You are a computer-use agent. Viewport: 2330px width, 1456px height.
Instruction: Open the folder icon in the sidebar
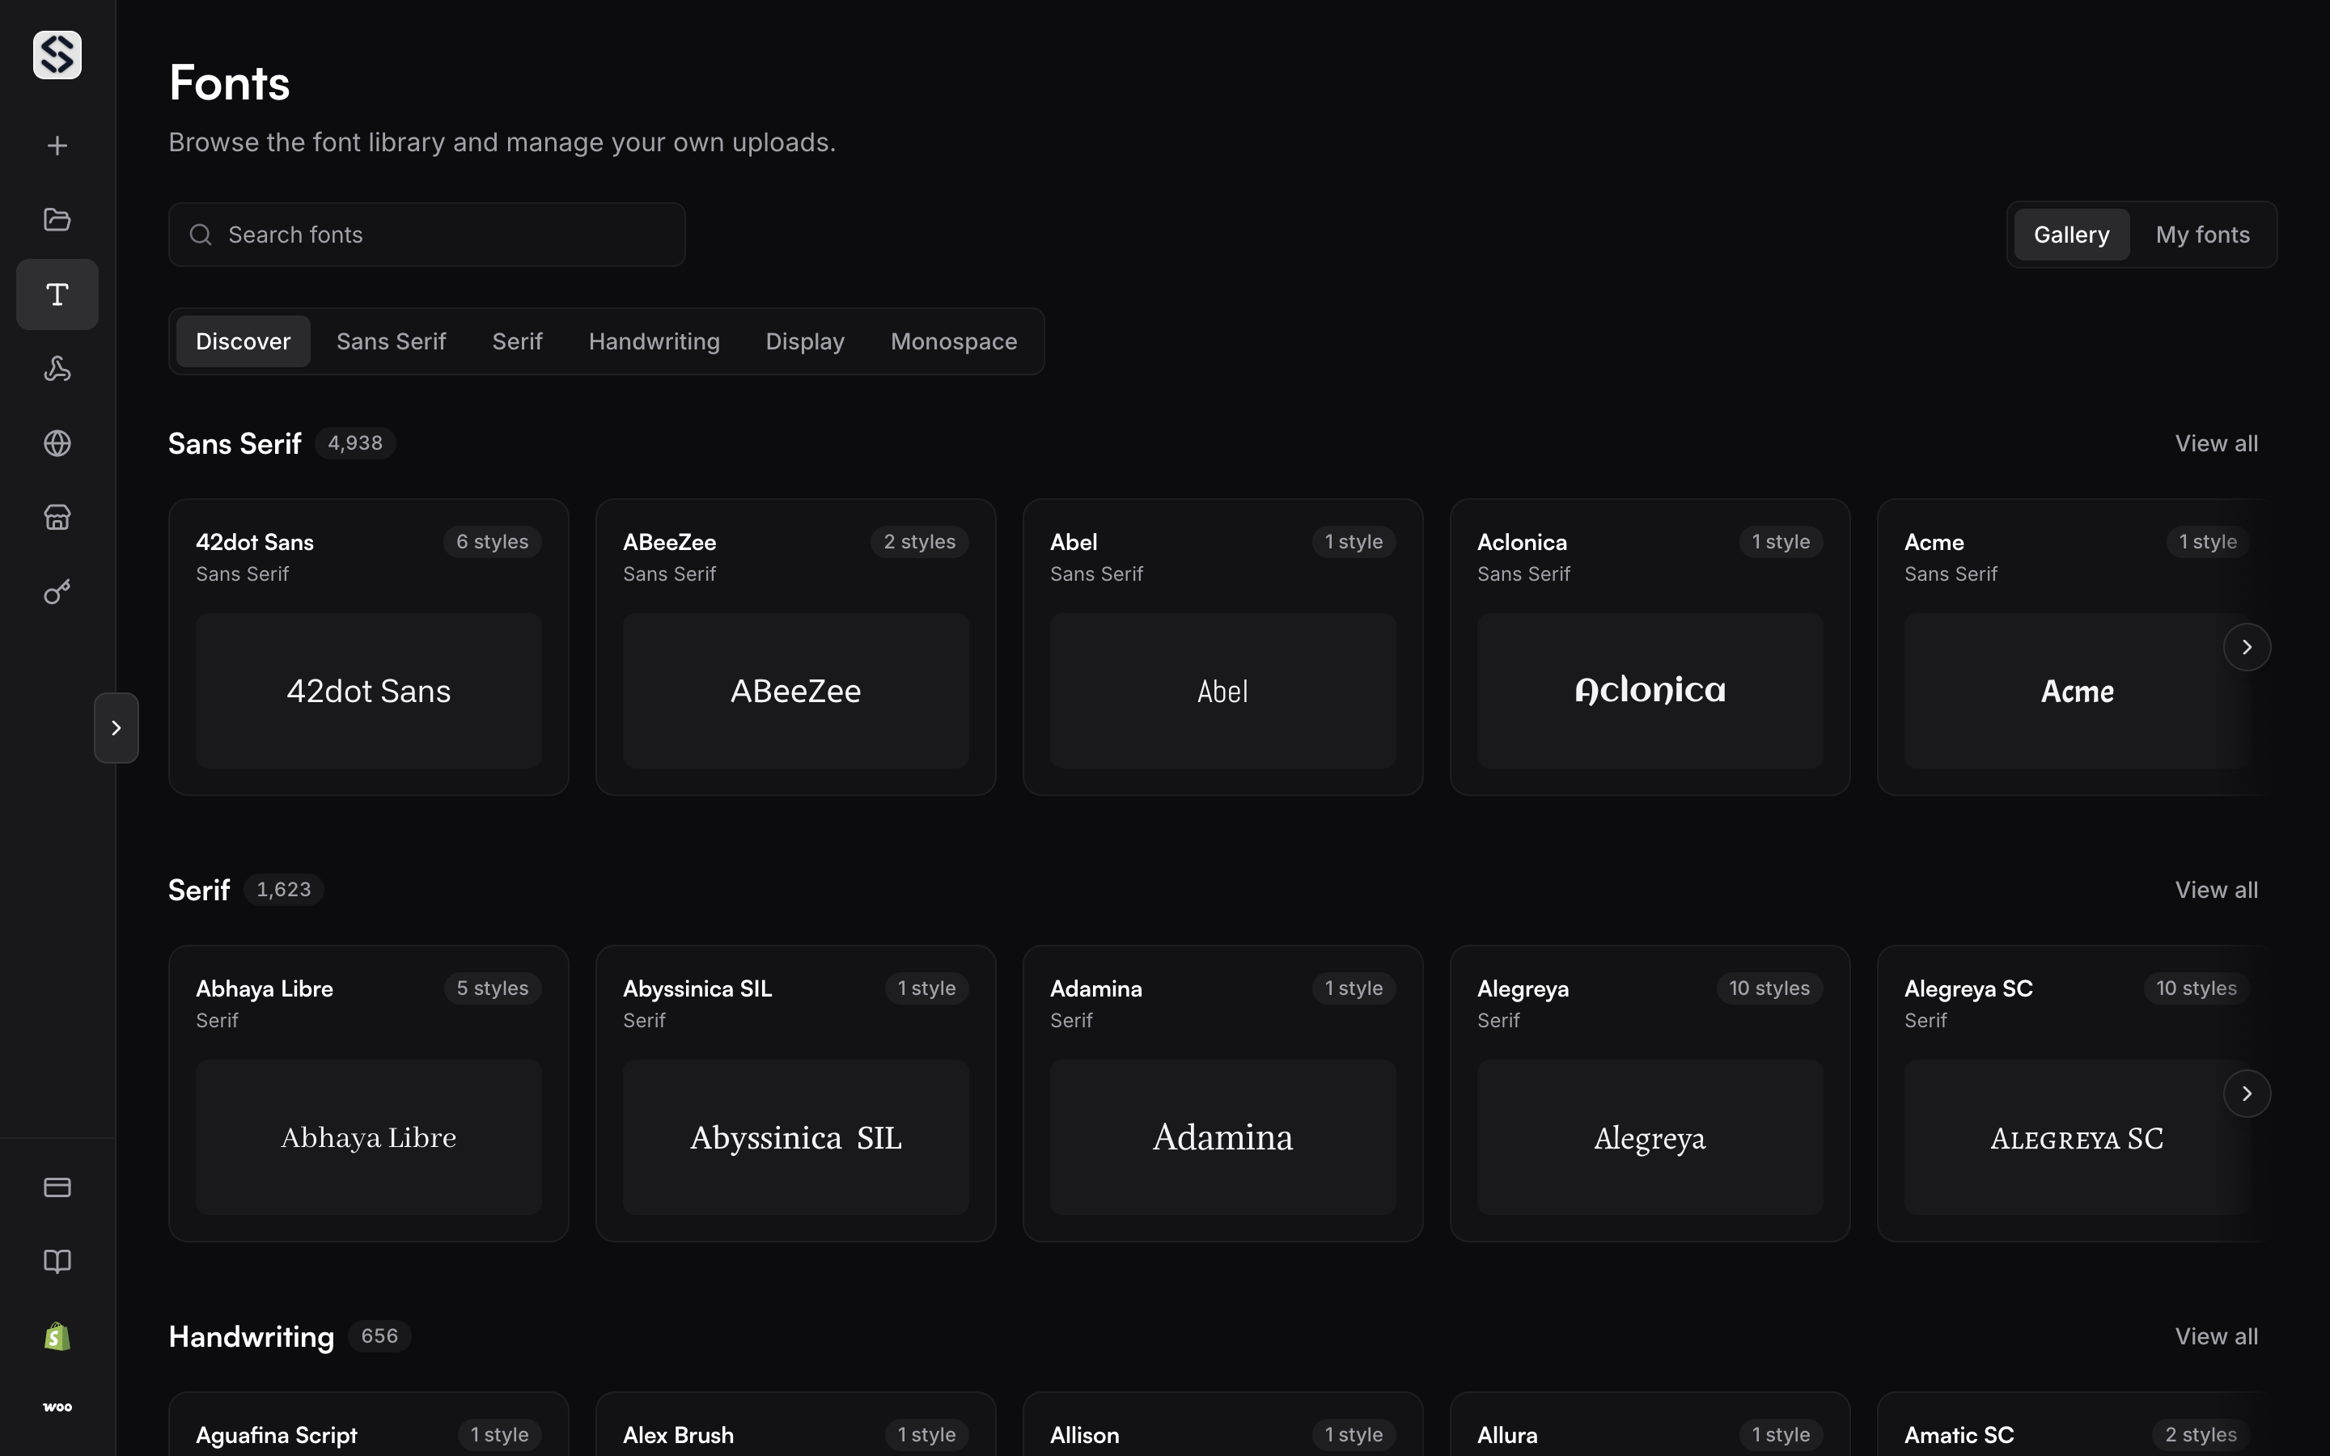57,219
